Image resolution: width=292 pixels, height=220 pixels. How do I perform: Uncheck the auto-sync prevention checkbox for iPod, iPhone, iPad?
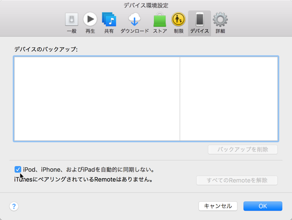[18, 169]
